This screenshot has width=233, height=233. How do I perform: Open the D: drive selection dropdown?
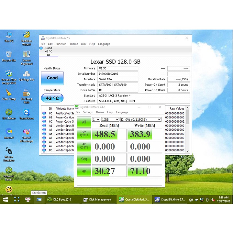[141, 119]
